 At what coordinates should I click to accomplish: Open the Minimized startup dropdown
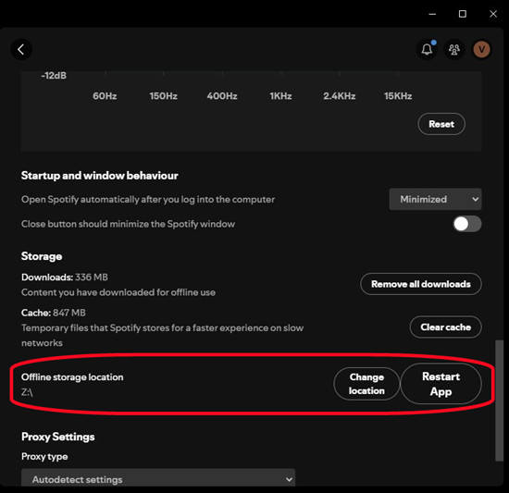(435, 199)
